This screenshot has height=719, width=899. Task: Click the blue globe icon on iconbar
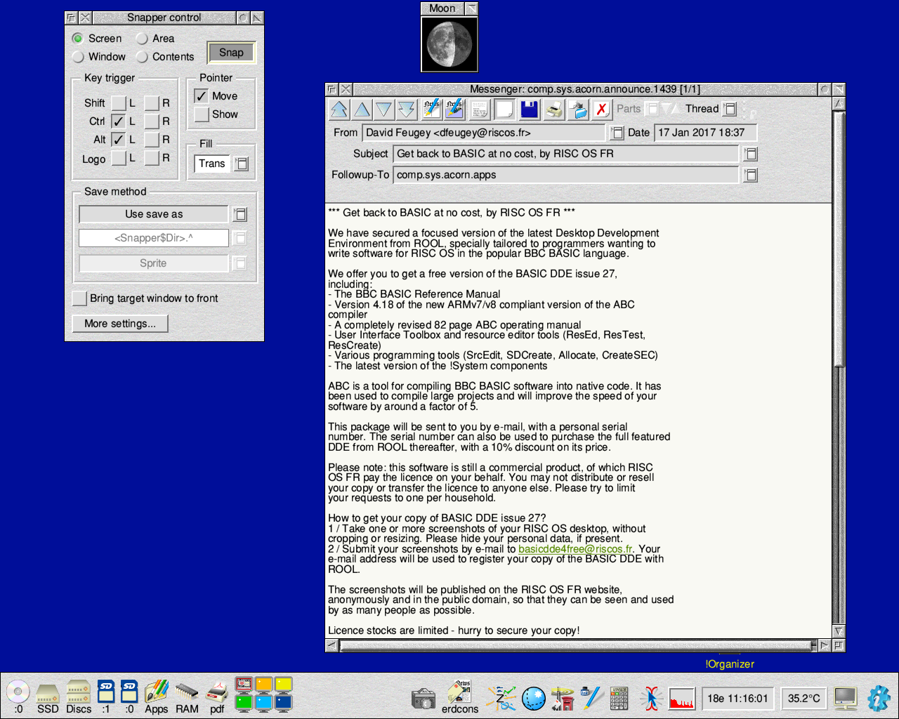pos(534,699)
